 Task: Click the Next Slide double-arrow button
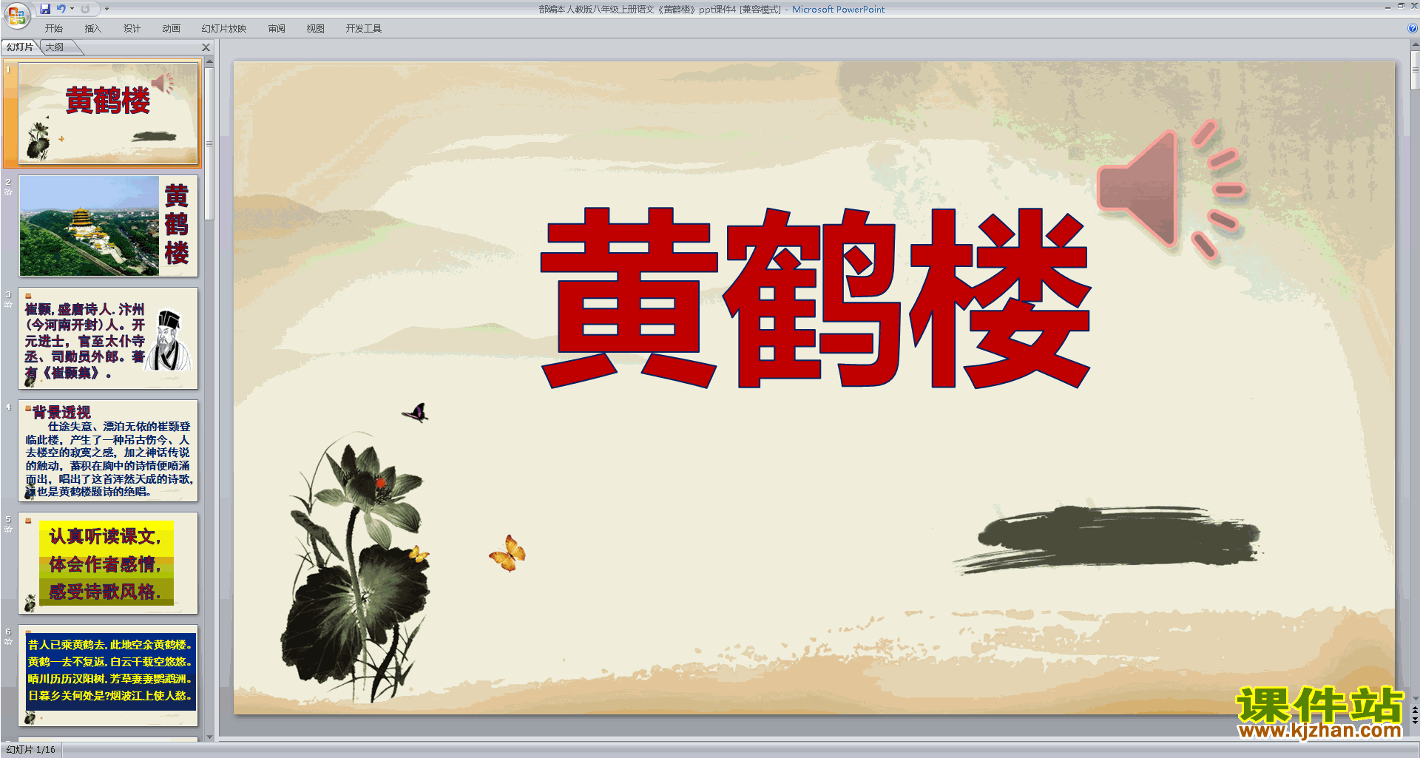point(1415,720)
